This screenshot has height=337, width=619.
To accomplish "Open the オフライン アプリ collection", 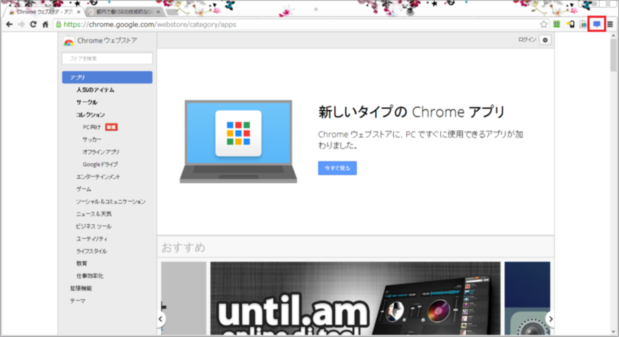I will tap(101, 152).
